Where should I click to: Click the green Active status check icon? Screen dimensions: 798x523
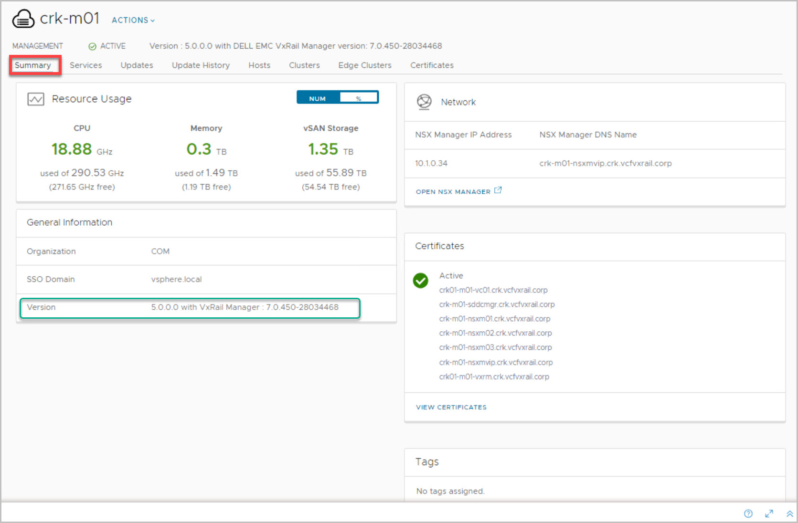(x=92, y=46)
